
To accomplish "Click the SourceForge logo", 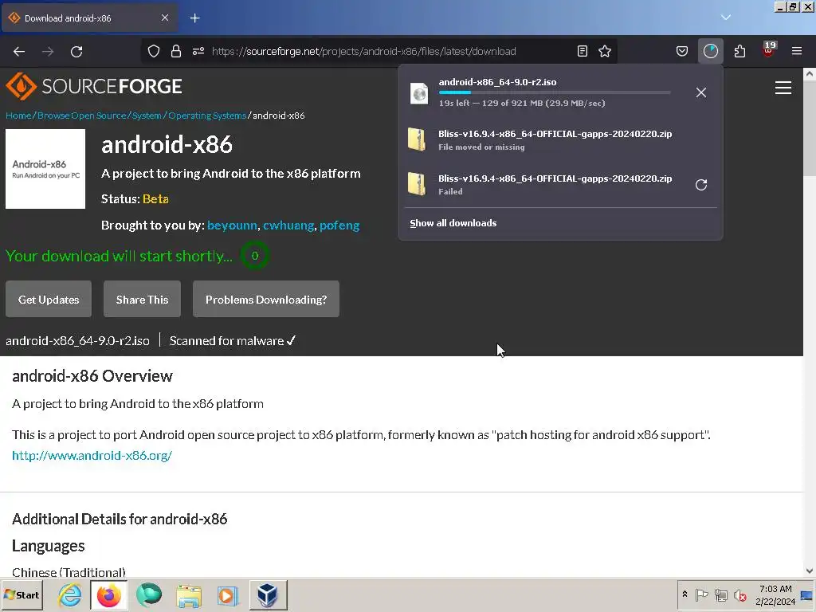I will pos(94,86).
